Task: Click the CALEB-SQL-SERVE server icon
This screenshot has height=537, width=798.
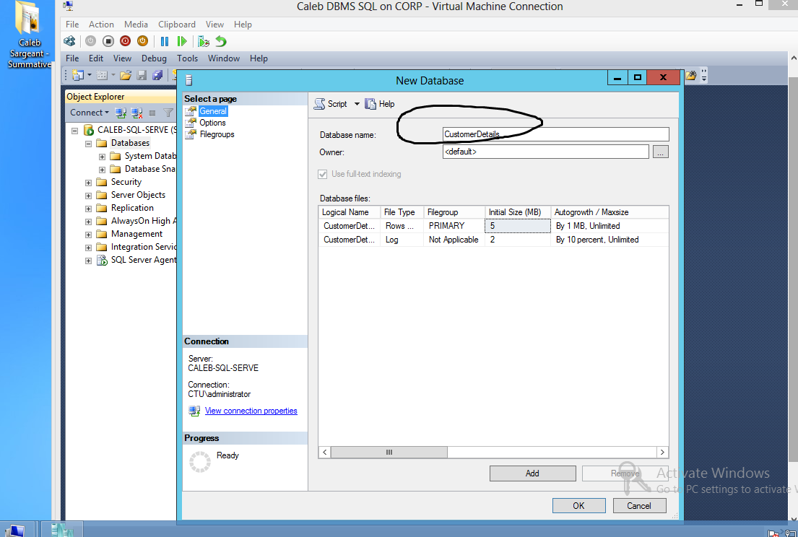Action: click(89, 130)
